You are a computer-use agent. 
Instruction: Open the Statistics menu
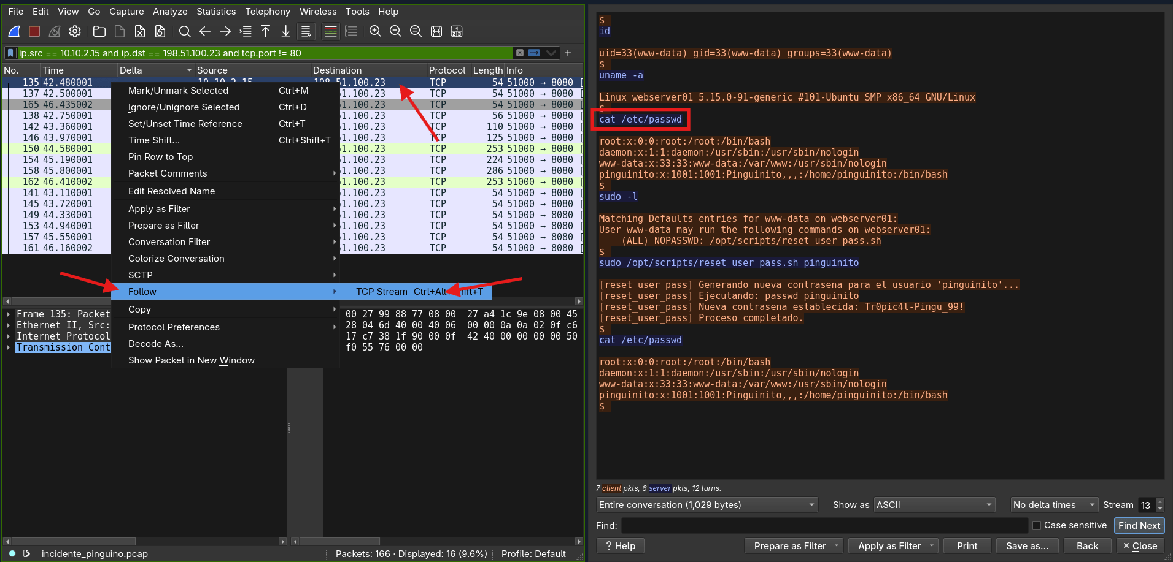tap(216, 11)
